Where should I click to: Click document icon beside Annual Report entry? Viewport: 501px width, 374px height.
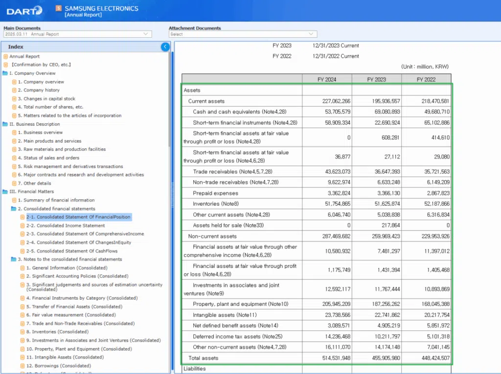6,56
